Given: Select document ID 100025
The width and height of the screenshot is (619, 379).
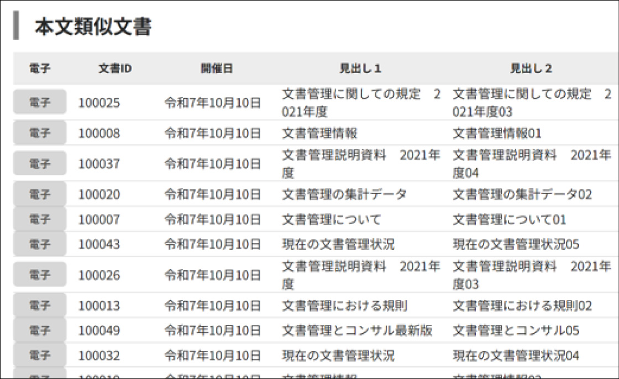Looking at the screenshot, I should (x=99, y=103).
